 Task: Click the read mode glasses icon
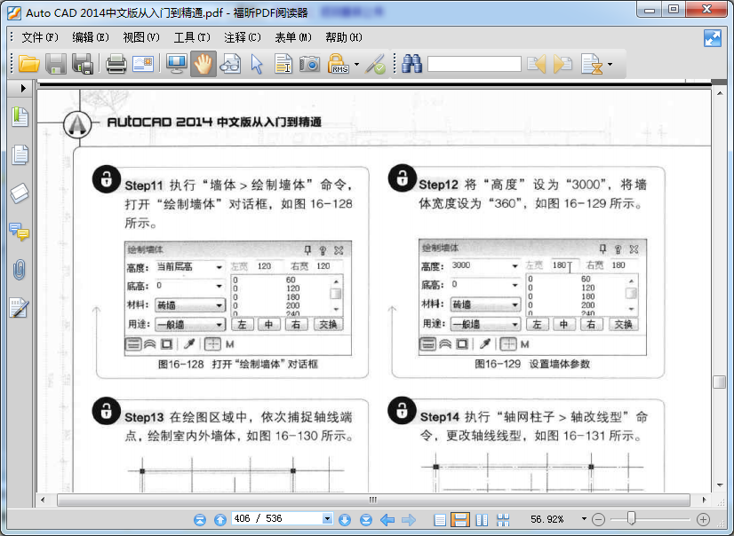click(230, 64)
